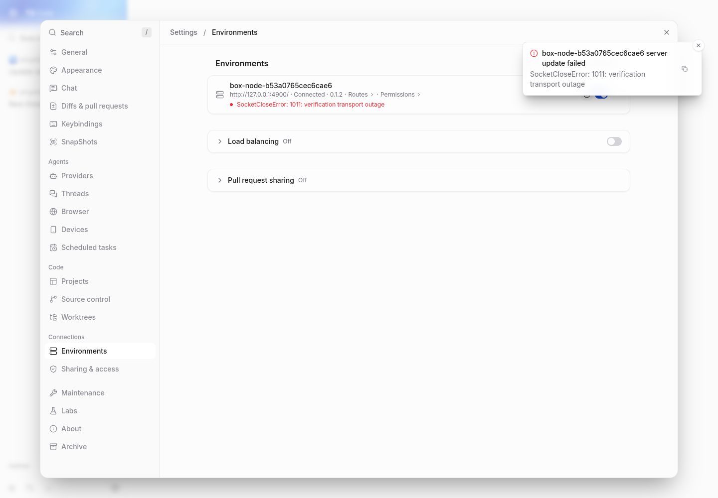Click the Browser globe icon
Viewport: 718px width, 498px height.
(53, 212)
